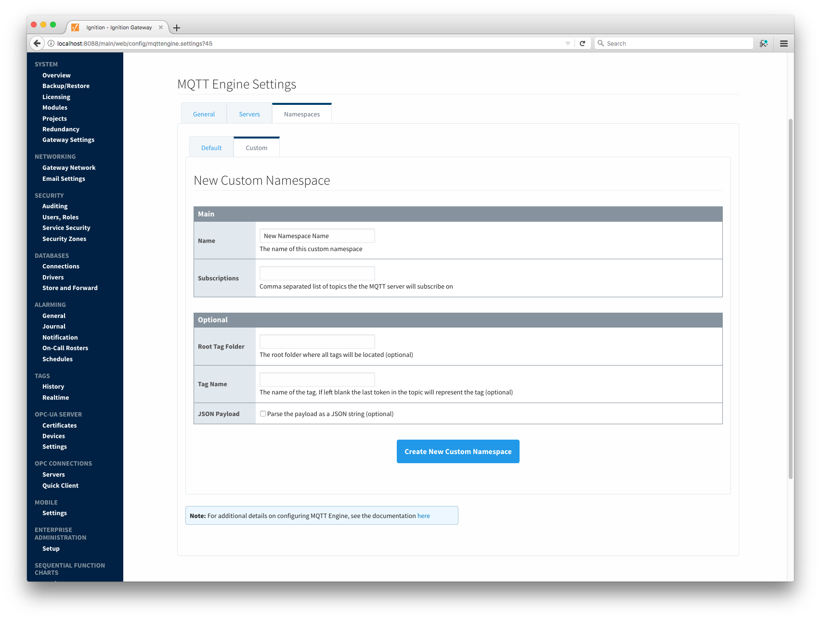The height and width of the screenshot is (620, 821).
Task: Open OPC-UA Certificates link
Action: point(60,425)
